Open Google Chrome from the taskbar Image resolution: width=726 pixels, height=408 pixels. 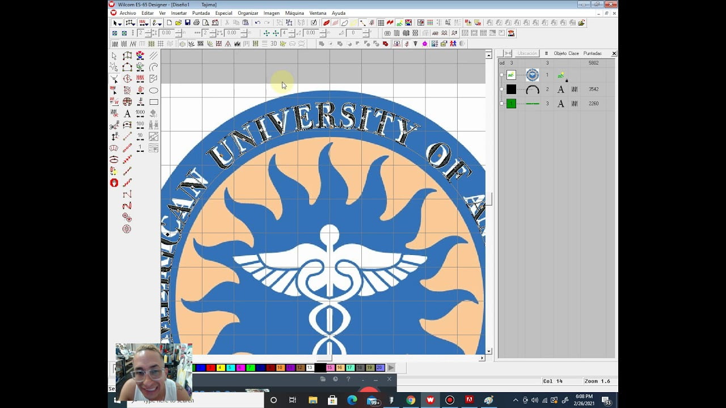click(x=411, y=400)
